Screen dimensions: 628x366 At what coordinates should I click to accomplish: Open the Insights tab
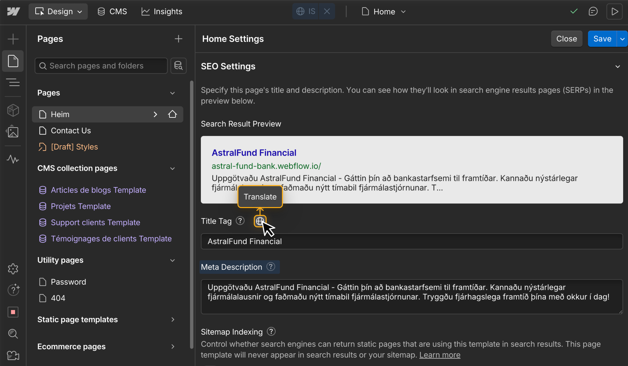[x=162, y=11]
